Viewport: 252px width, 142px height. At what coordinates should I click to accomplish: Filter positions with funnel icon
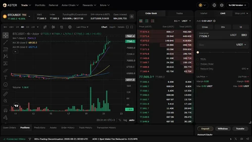point(30,139)
